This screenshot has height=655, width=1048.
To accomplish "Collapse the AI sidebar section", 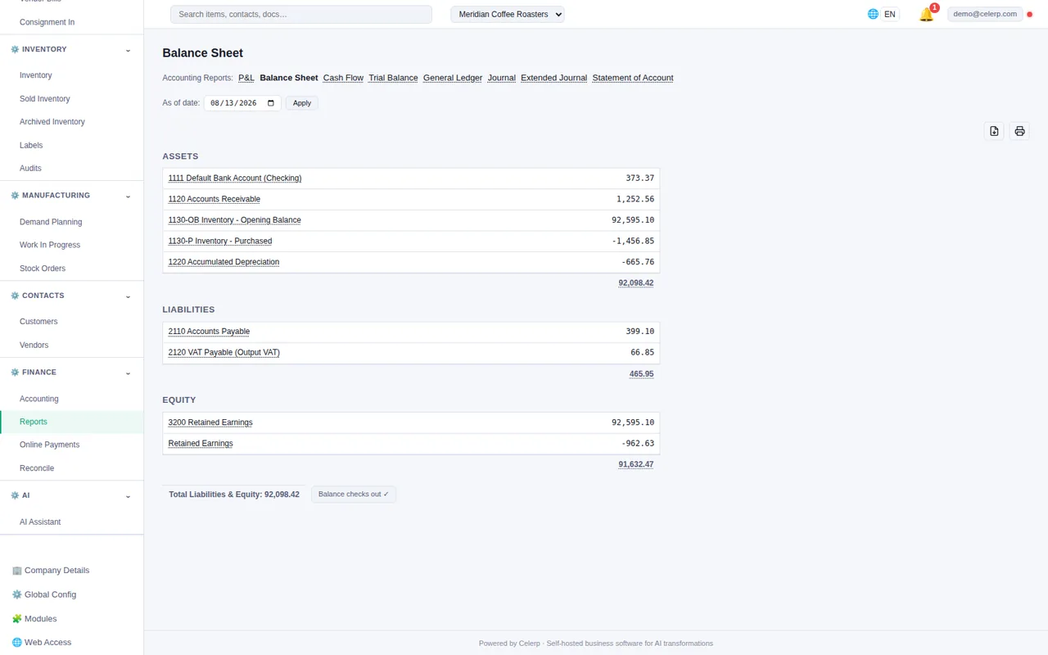I will coord(128,495).
